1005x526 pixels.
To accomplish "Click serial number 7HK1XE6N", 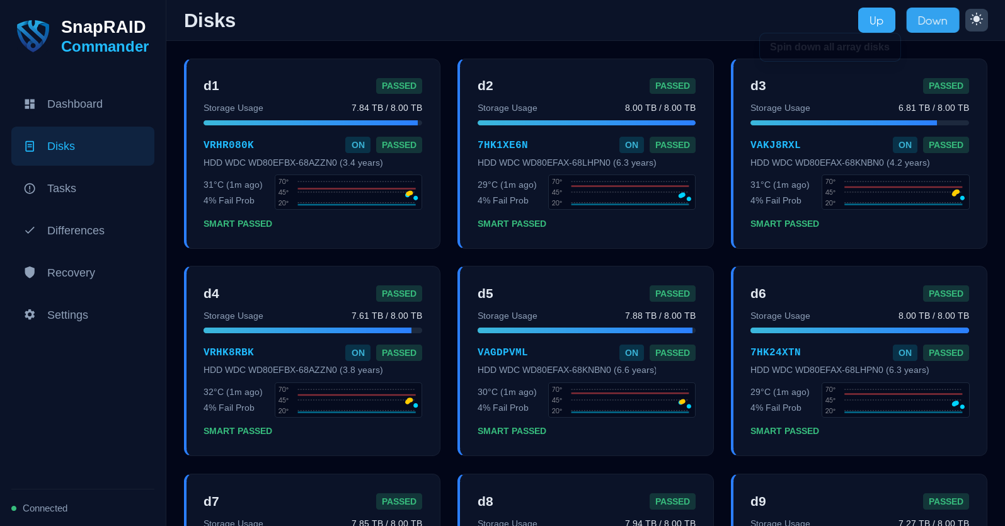I will tap(503, 145).
